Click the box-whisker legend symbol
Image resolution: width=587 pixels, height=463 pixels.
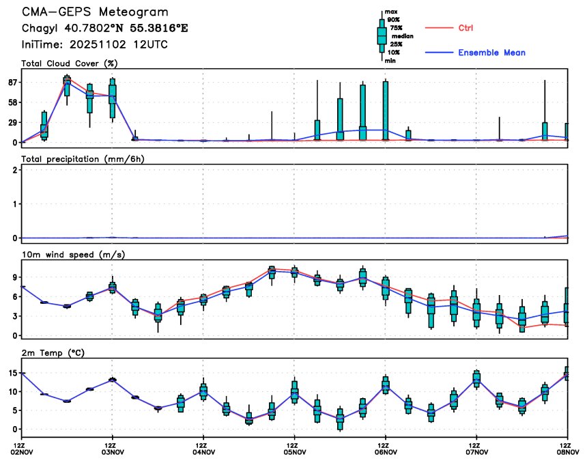point(382,36)
